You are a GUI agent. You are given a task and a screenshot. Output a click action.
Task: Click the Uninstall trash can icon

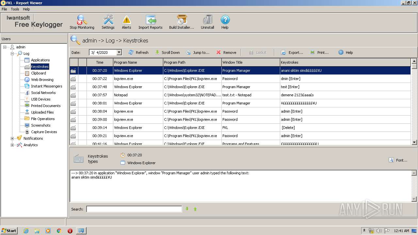click(x=207, y=22)
